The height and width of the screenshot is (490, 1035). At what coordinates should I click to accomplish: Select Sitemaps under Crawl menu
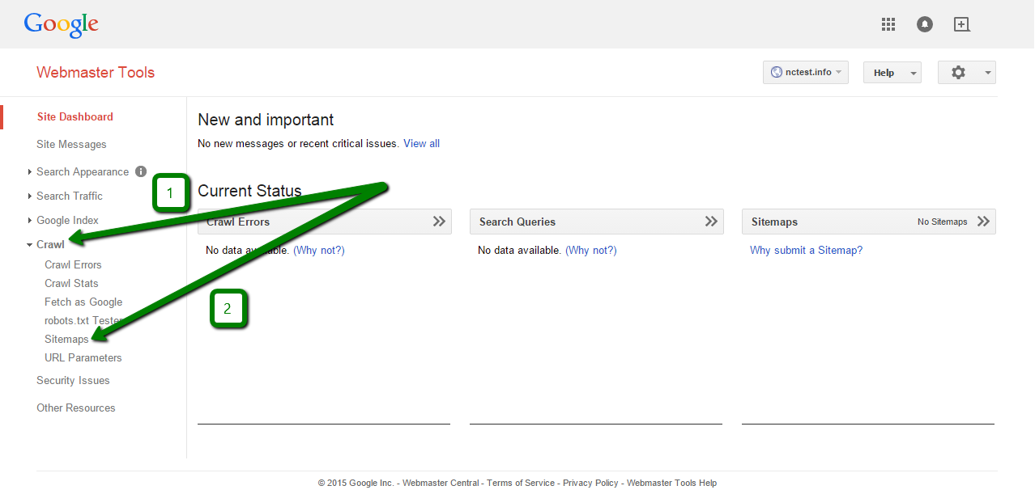66,339
